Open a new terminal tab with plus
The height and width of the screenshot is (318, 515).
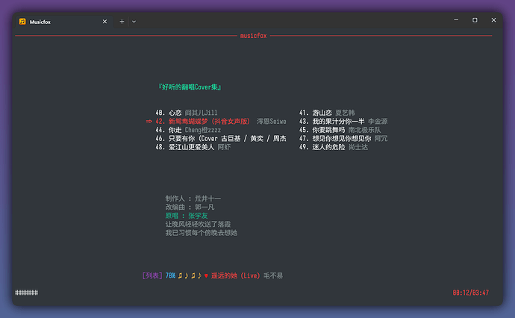(x=122, y=22)
